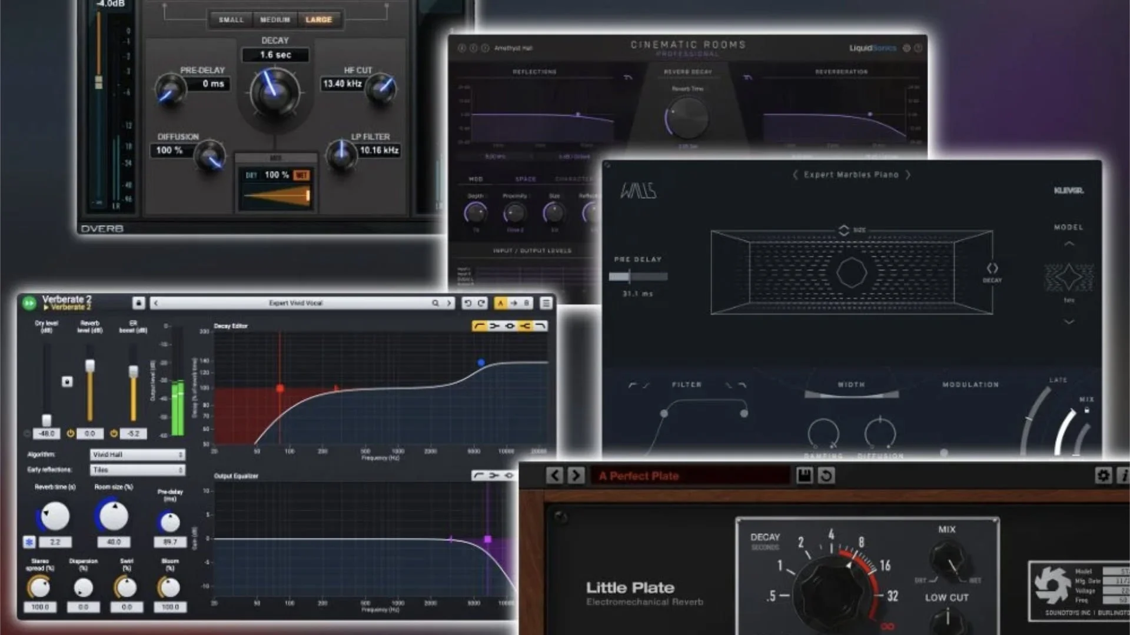
Task: Click the SMALL room size button in DVerb
Action: point(231,19)
